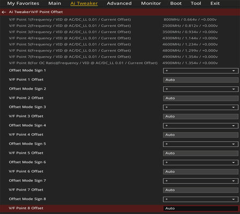Viewport: 240px width, 214px height.
Task: Go to the Advanced tab
Action: [x=119, y=3]
